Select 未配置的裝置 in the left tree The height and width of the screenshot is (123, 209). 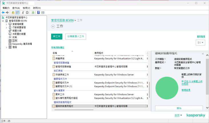19,34
